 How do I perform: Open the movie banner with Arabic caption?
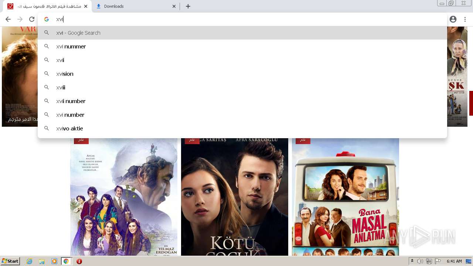(20, 76)
